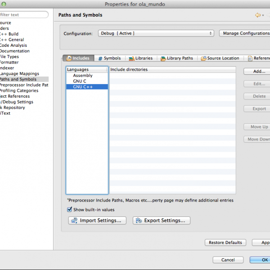Open the Configuration dropdown
The image size is (270, 270).
[156, 33]
